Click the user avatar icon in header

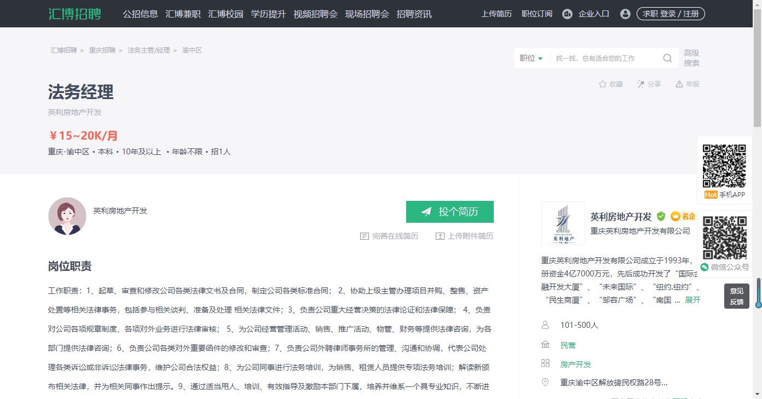pyautogui.click(x=626, y=14)
